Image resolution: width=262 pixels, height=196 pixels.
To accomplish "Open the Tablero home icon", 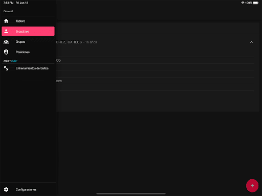I will (6, 21).
